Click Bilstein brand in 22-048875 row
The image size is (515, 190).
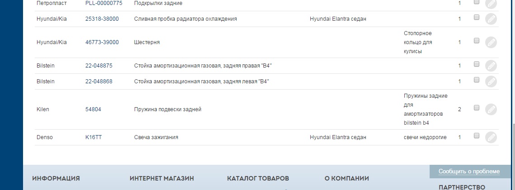46,66
